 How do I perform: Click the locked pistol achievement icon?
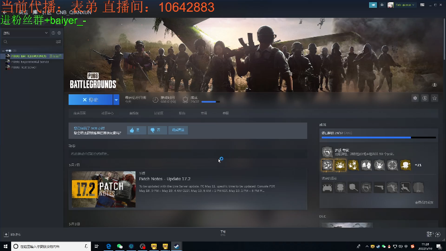(379, 187)
